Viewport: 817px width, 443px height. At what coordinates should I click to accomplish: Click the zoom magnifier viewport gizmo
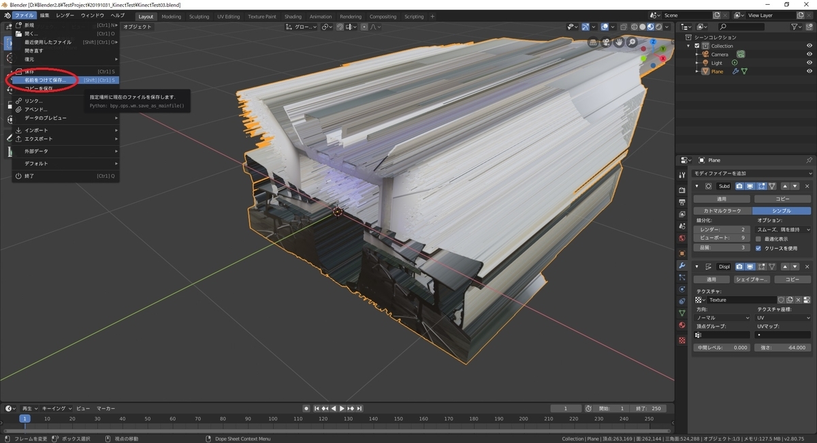pos(632,42)
